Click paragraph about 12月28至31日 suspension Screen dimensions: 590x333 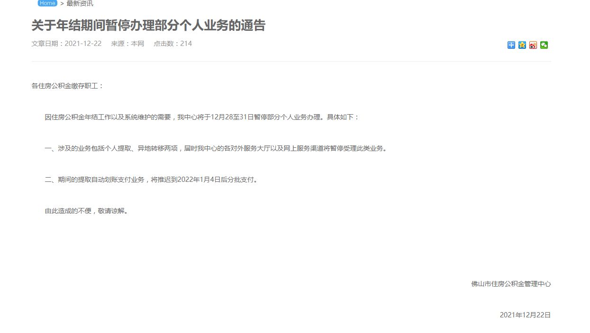202,117
